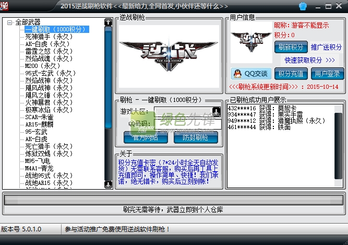The image size is (348, 245).
Task: Open the 游戏大区 dropdown list
Action: (x=216, y=112)
